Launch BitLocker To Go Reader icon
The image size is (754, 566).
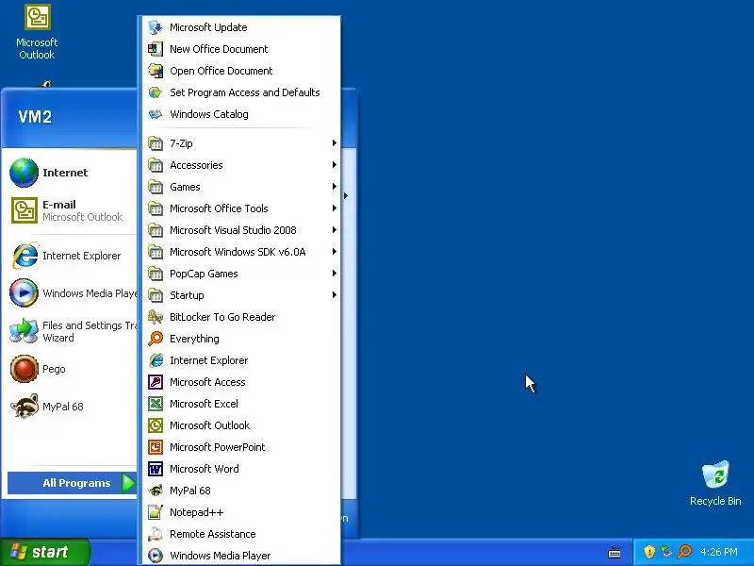(x=156, y=317)
